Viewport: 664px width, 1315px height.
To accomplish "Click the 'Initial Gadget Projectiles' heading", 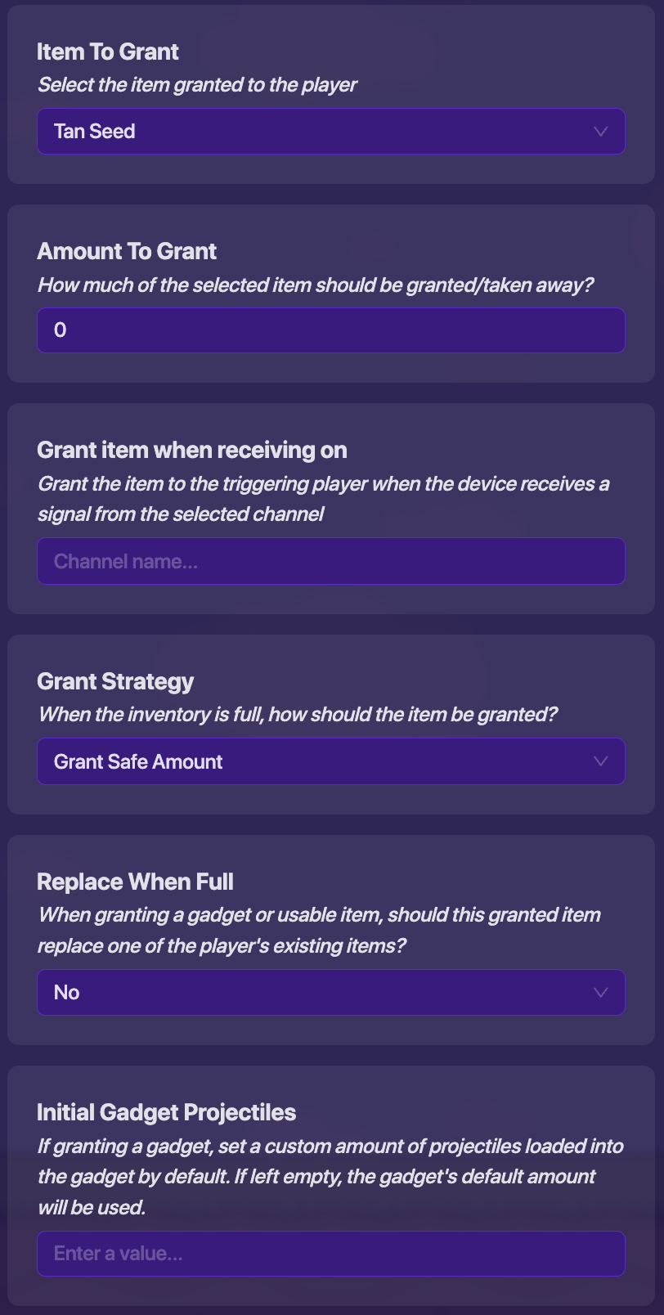I will click(x=166, y=1112).
